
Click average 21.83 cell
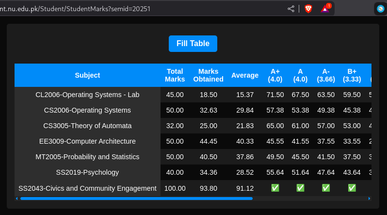245,126
